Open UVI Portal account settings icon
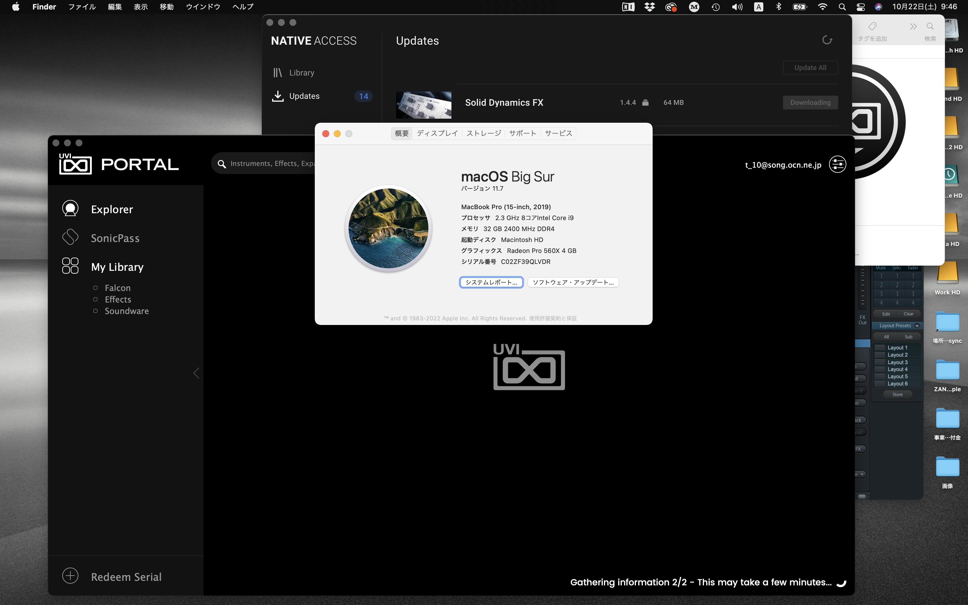 (x=837, y=165)
